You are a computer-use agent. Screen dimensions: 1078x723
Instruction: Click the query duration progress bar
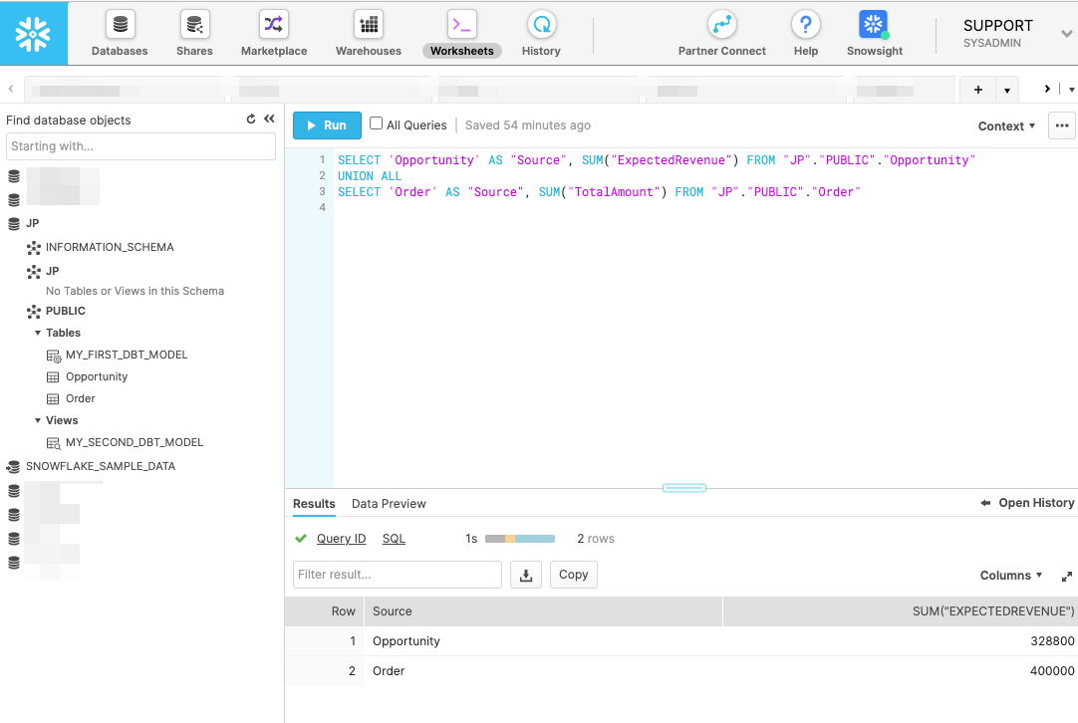click(520, 539)
